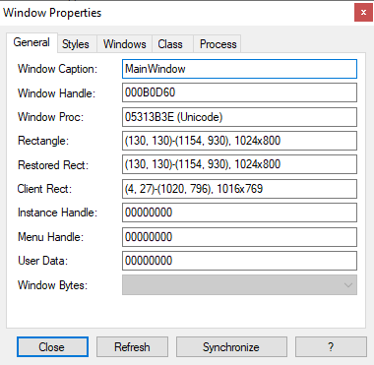Click into the Restored Rect value field

(x=239, y=164)
